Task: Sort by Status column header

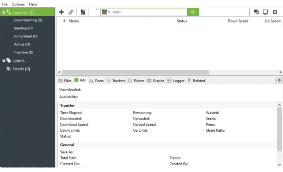Action: pyautogui.click(x=182, y=21)
